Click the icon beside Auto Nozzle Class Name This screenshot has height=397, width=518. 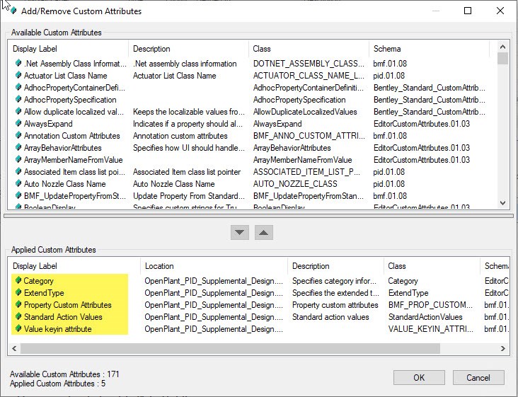[18, 183]
